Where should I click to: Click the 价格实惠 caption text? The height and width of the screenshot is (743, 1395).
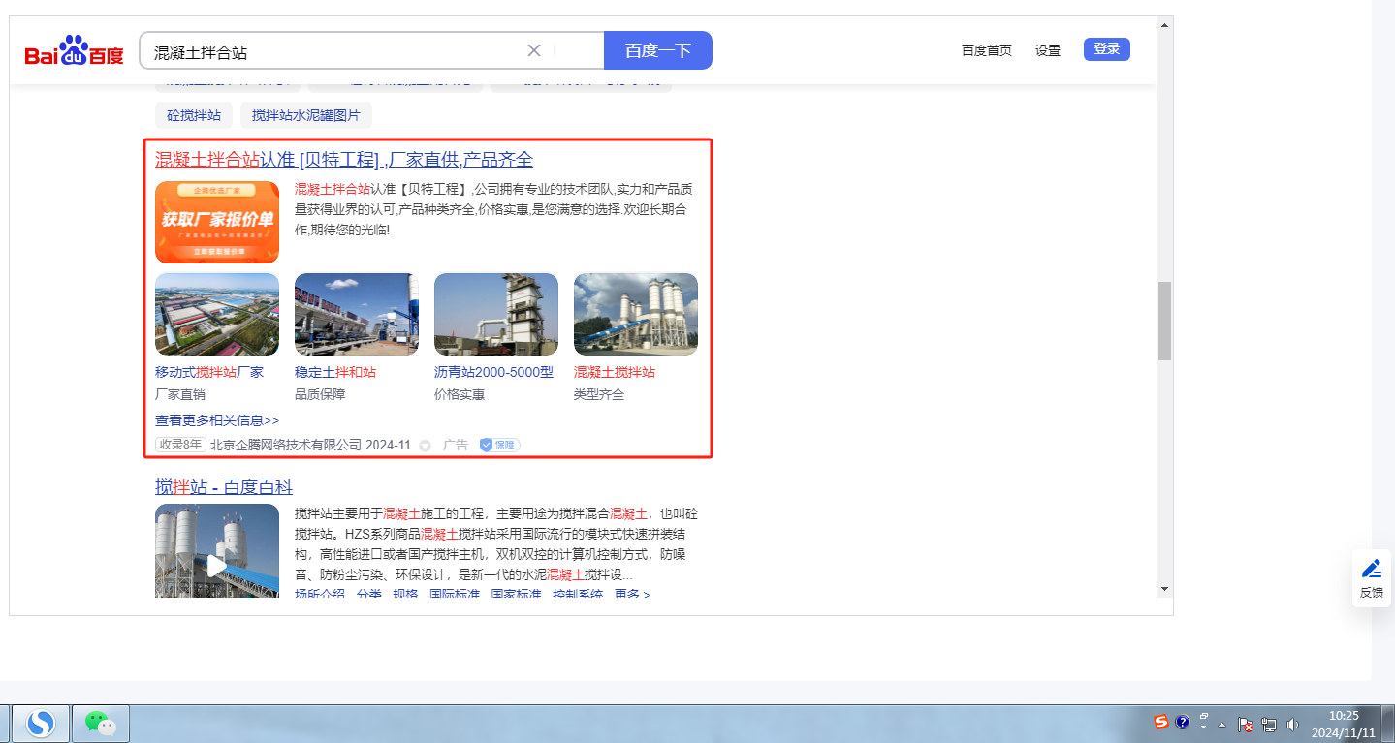click(x=460, y=394)
